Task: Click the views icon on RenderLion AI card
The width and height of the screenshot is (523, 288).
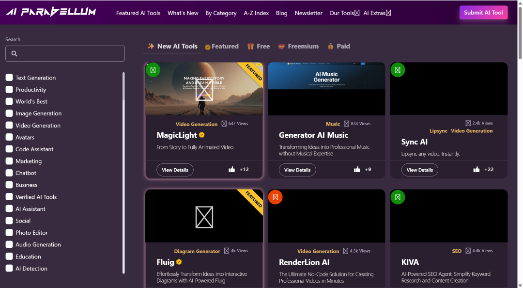Action: 346,251
